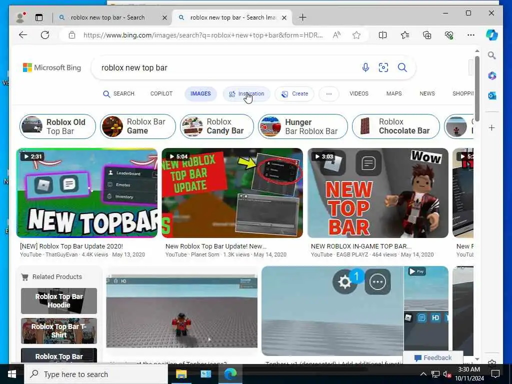Open the notifications center icon
The image size is (512, 384).
[x=495, y=374]
